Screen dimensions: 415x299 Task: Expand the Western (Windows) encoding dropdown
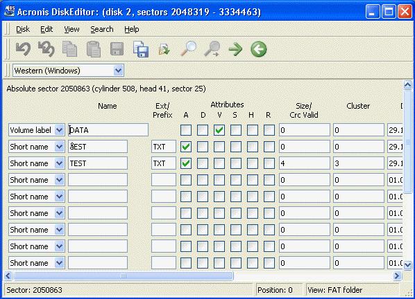coord(118,71)
